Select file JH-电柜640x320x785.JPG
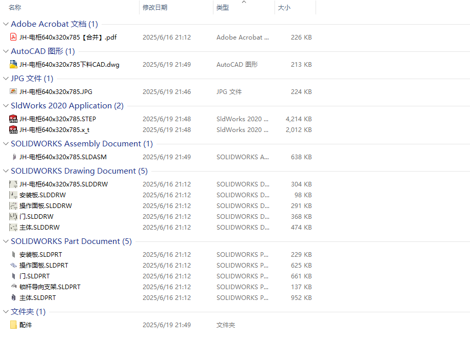 coord(56,91)
